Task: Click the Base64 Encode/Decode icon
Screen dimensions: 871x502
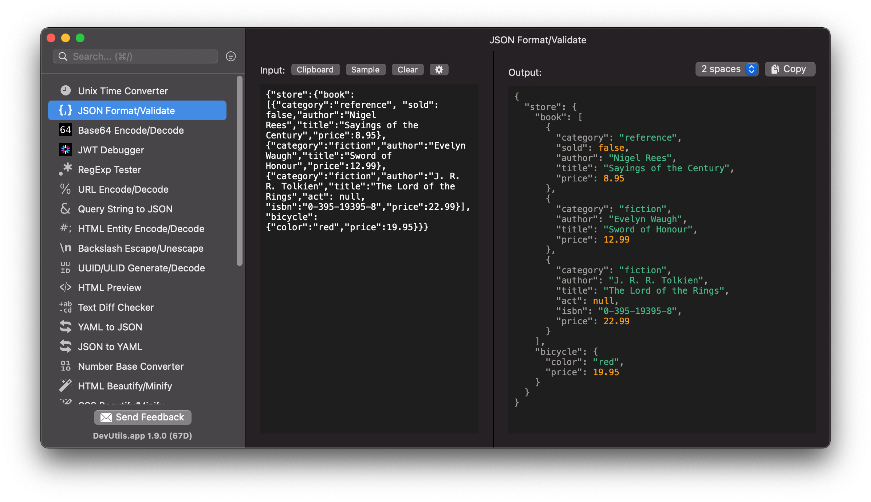Action: pyautogui.click(x=65, y=130)
